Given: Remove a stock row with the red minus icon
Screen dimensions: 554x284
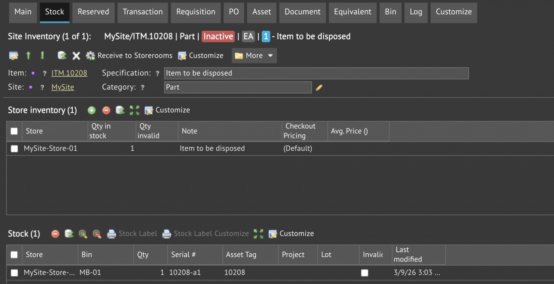Looking at the screenshot, I should (55, 233).
